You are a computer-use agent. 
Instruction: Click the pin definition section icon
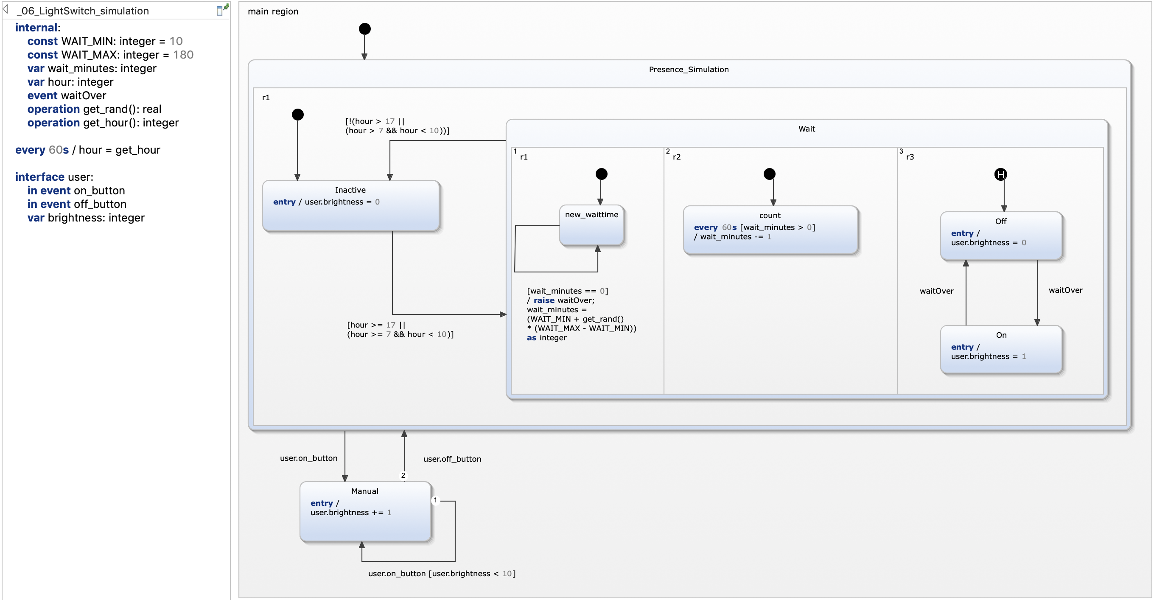coord(222,10)
